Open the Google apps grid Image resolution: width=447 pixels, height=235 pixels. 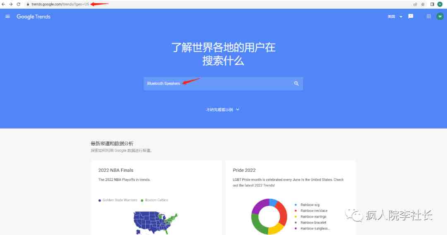(428, 17)
